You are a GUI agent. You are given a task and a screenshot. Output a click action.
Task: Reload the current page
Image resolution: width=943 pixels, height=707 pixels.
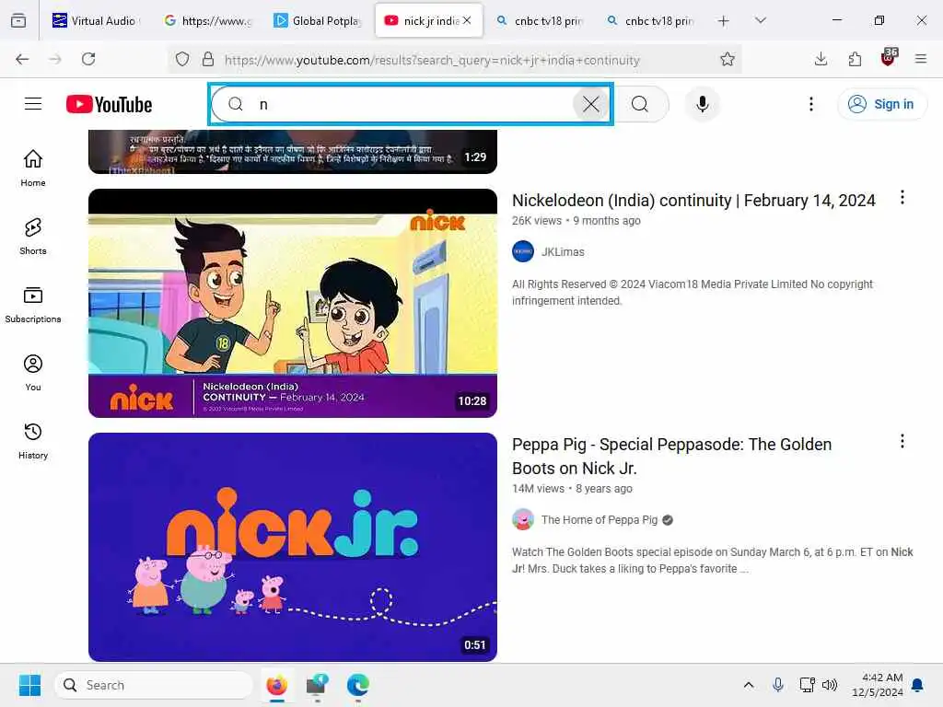click(x=88, y=59)
